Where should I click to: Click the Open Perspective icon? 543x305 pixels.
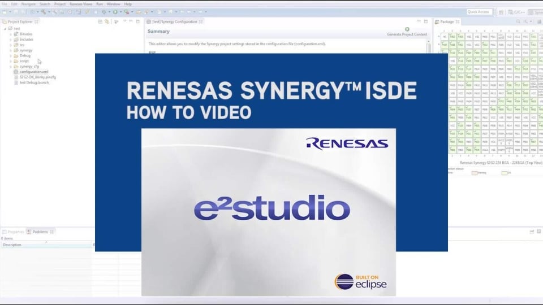pyautogui.click(x=500, y=12)
